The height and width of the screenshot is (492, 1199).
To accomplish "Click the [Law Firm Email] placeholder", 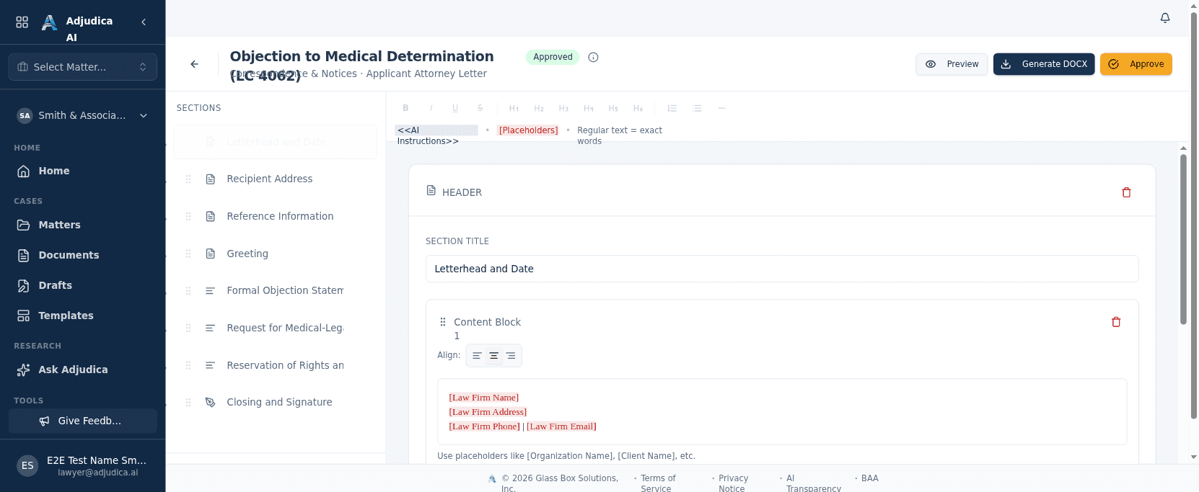I will 561,426.
